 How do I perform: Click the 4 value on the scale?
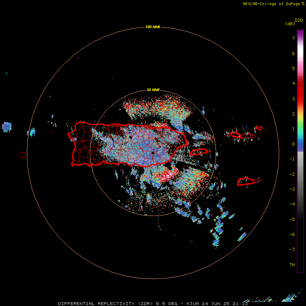(x=293, y=84)
